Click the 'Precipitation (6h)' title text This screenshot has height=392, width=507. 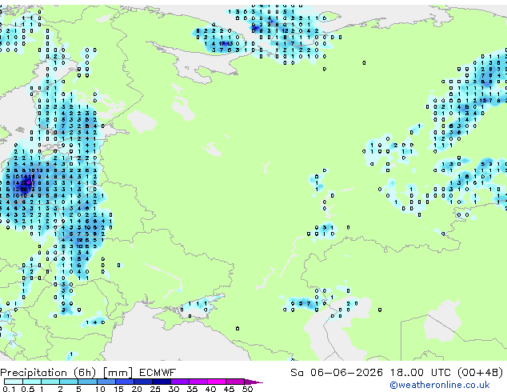(x=48, y=373)
